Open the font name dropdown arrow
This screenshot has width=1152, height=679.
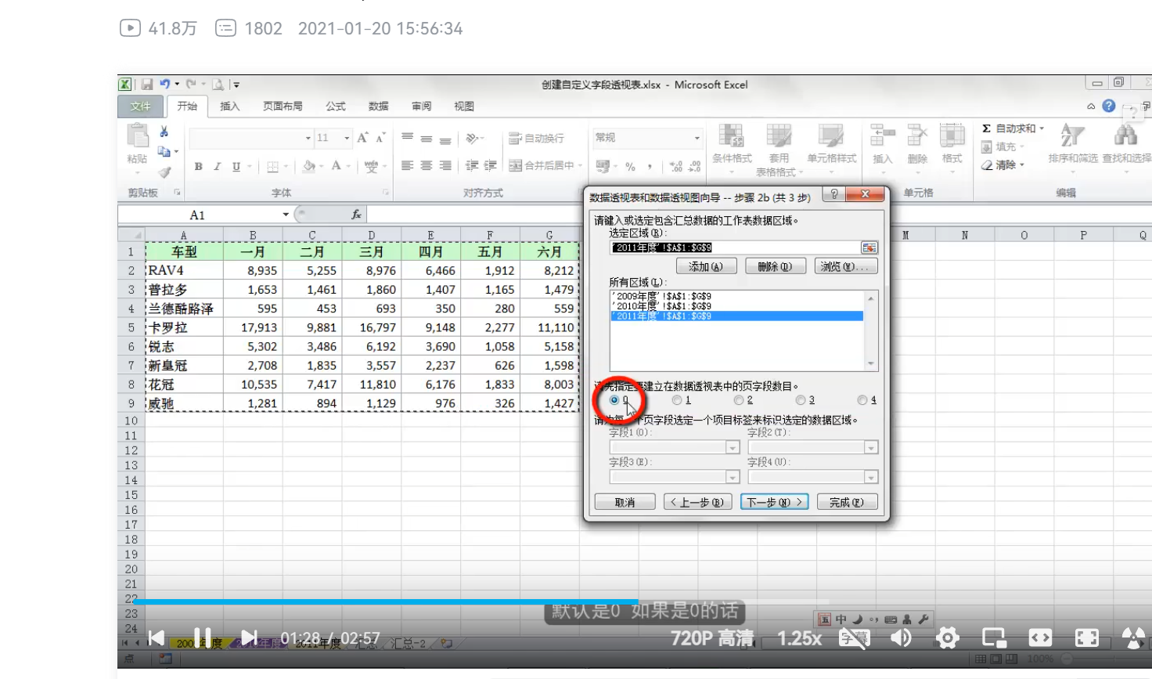point(308,138)
